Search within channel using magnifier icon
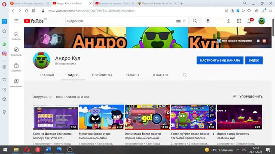 185,75
